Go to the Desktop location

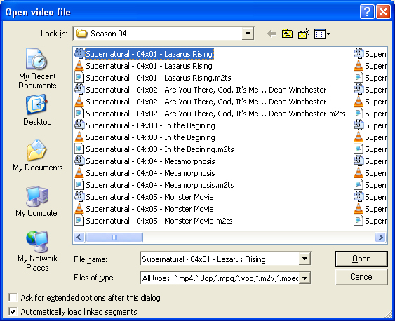37,110
